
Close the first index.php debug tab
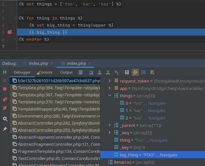click(52, 64)
